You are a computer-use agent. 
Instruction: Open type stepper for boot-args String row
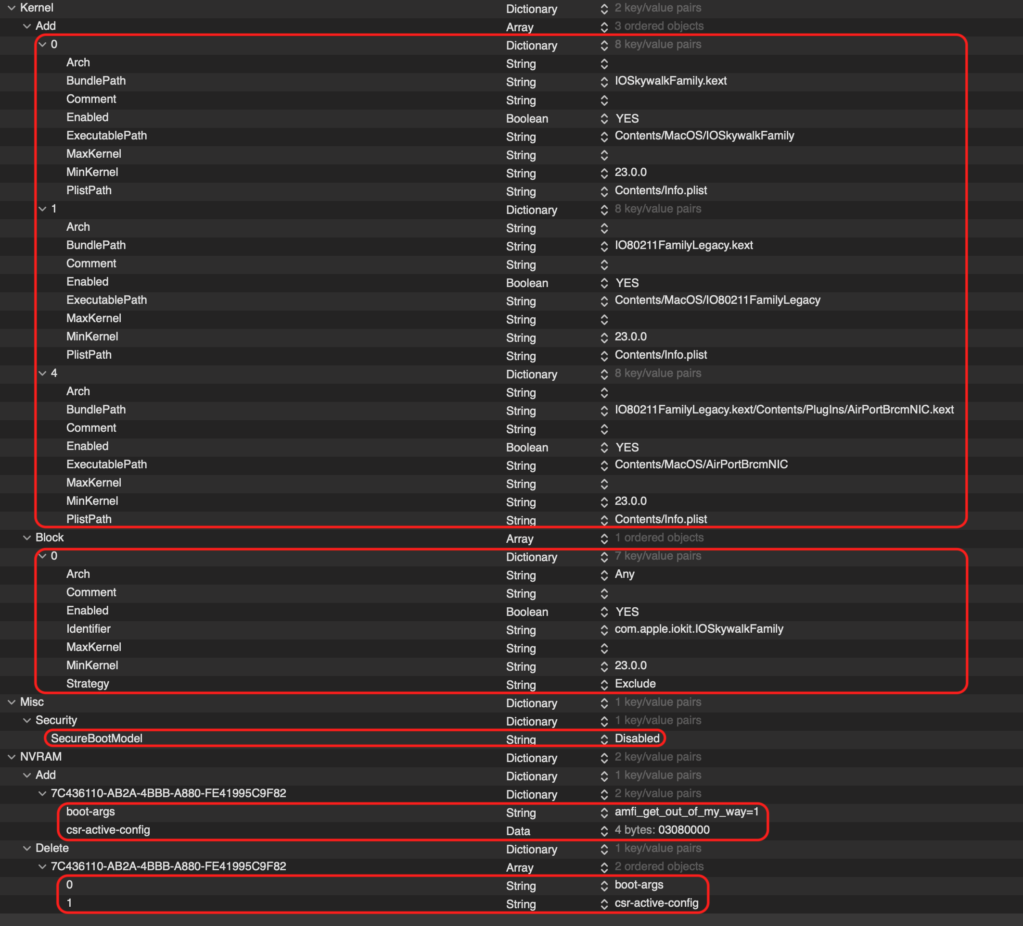tap(604, 813)
